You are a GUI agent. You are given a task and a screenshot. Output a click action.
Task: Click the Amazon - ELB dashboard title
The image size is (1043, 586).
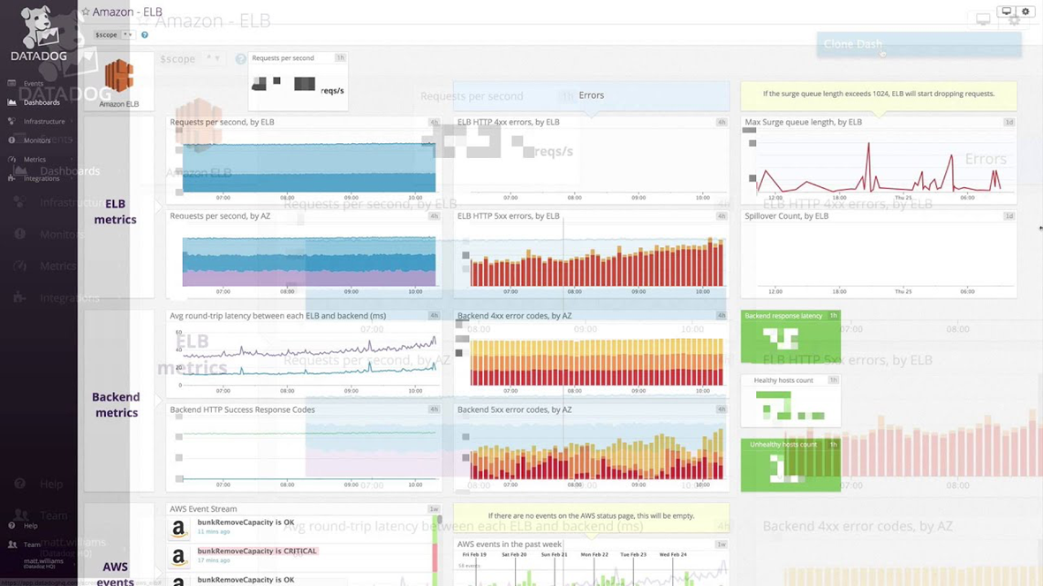(127, 12)
